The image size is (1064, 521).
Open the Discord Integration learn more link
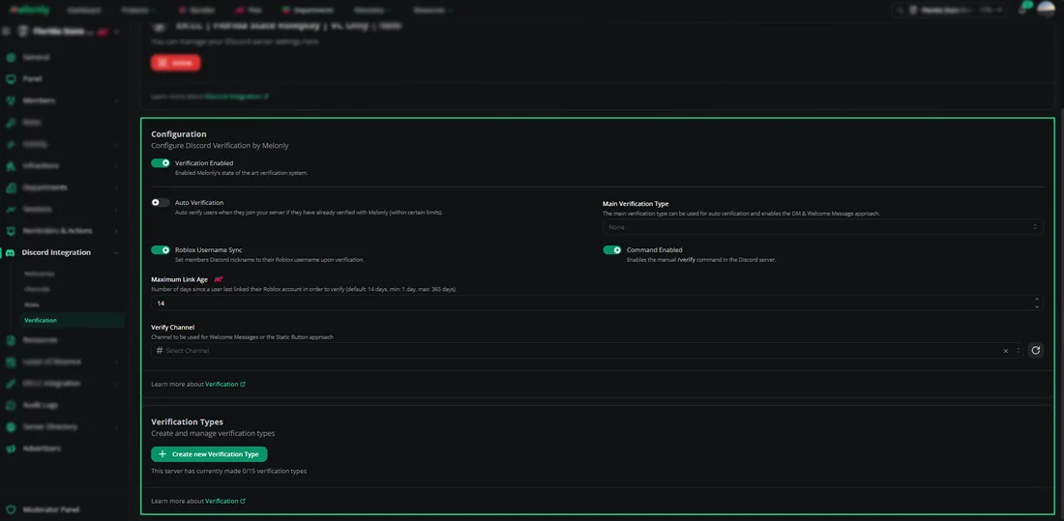tap(237, 97)
